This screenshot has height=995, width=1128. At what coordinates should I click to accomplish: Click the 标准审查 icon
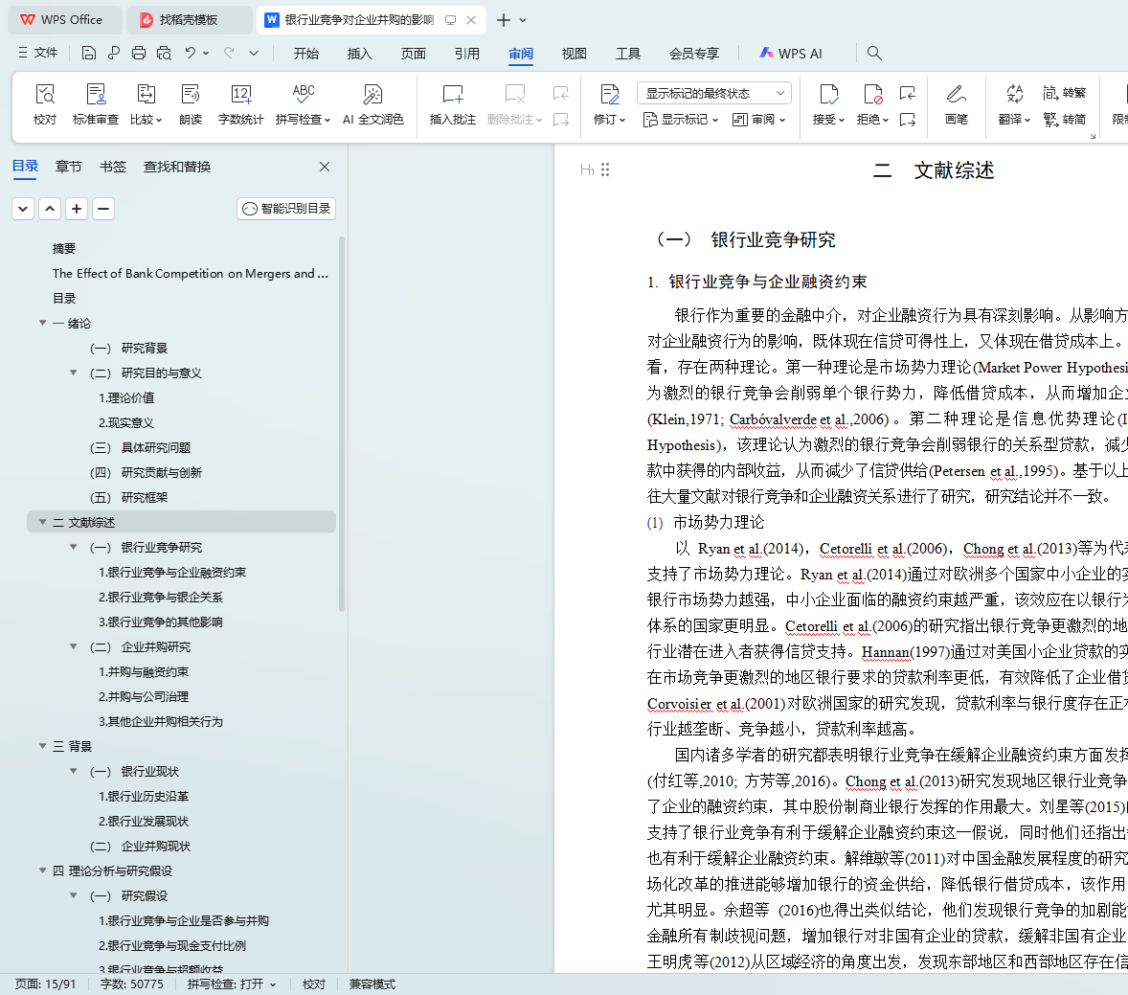point(96,103)
